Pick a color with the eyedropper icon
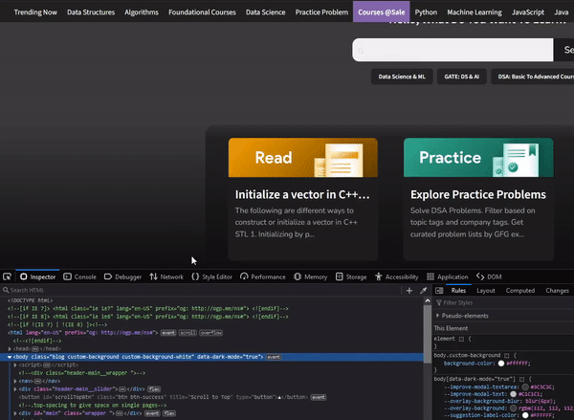The height and width of the screenshot is (420, 574). 423,291
